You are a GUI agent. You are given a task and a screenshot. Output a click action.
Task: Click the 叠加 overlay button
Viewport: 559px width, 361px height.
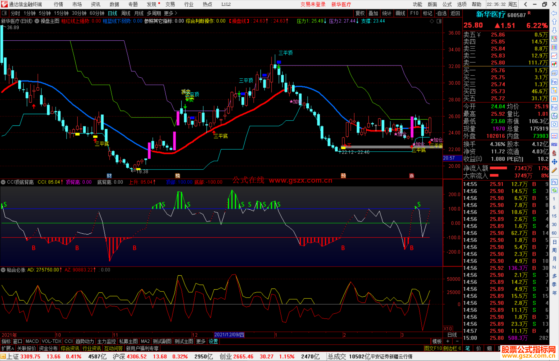373,13
